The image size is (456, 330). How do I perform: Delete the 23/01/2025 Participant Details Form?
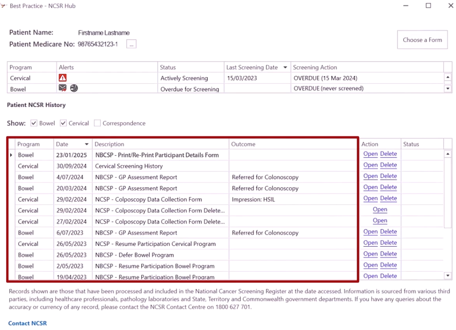[x=388, y=154]
